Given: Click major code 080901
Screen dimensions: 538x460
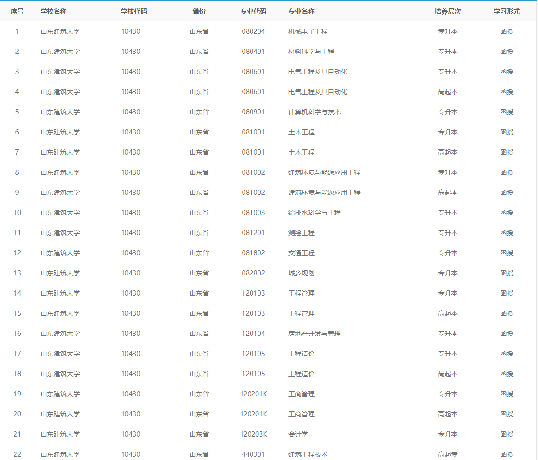Looking at the screenshot, I should pos(253,112).
